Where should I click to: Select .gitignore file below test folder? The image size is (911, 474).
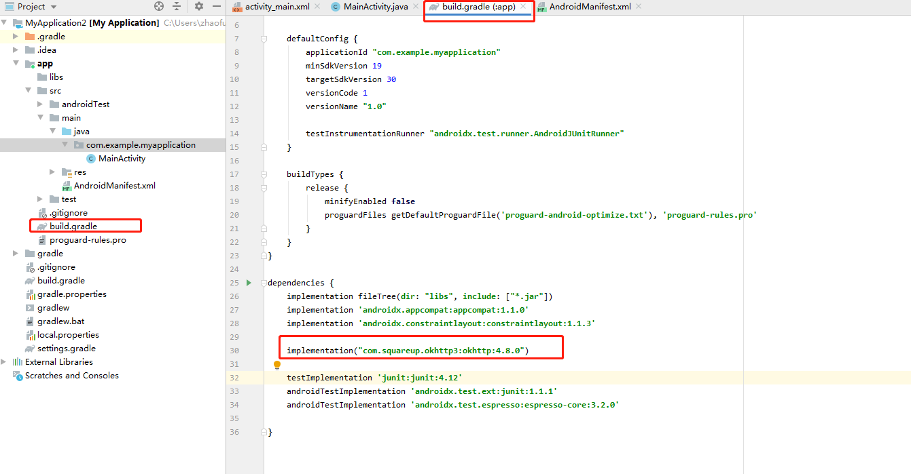(68, 213)
